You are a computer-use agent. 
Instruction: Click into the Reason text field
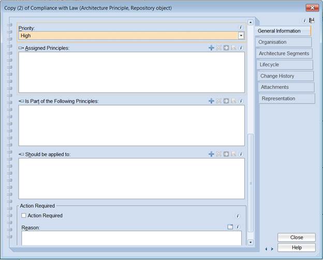pyautogui.click(x=131, y=238)
